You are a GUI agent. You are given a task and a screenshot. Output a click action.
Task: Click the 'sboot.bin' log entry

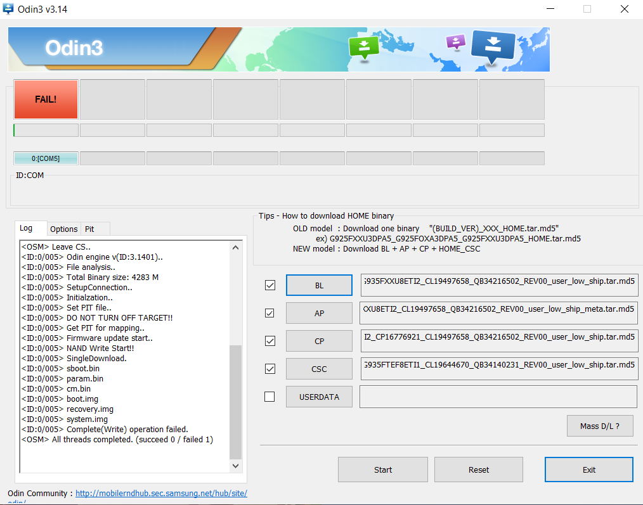pyautogui.click(x=60, y=369)
